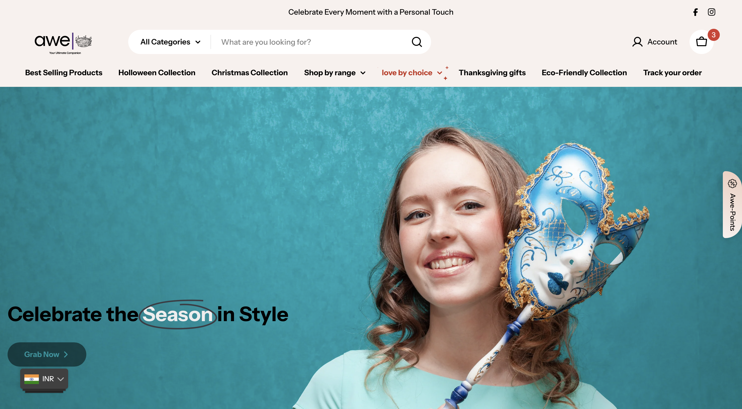
Task: Open Best Selling Products menu item
Action: pos(64,73)
